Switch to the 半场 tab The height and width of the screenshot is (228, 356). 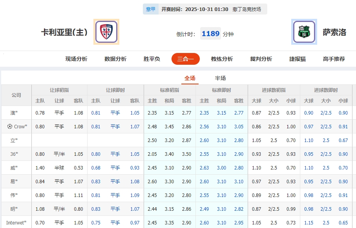coord(220,78)
